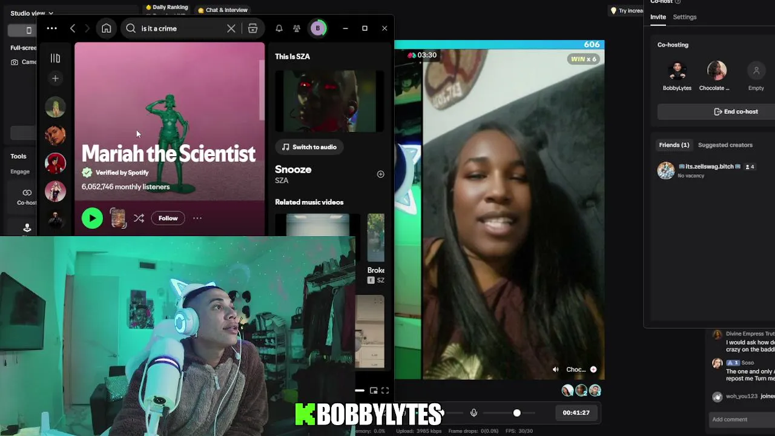Play Mariah the Scientist with green play button

point(92,218)
